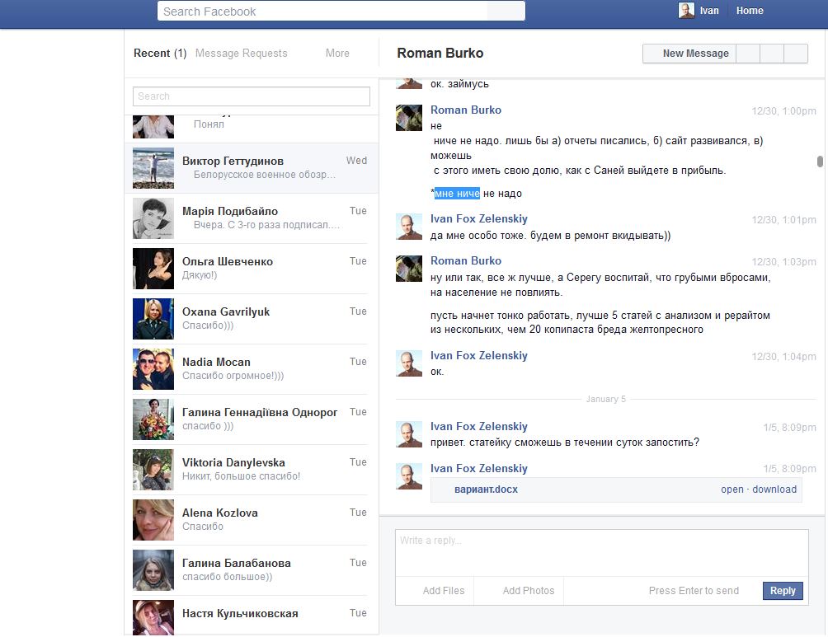Click Ivan's profile picture in the top bar
828x637 pixels.
[686, 11]
